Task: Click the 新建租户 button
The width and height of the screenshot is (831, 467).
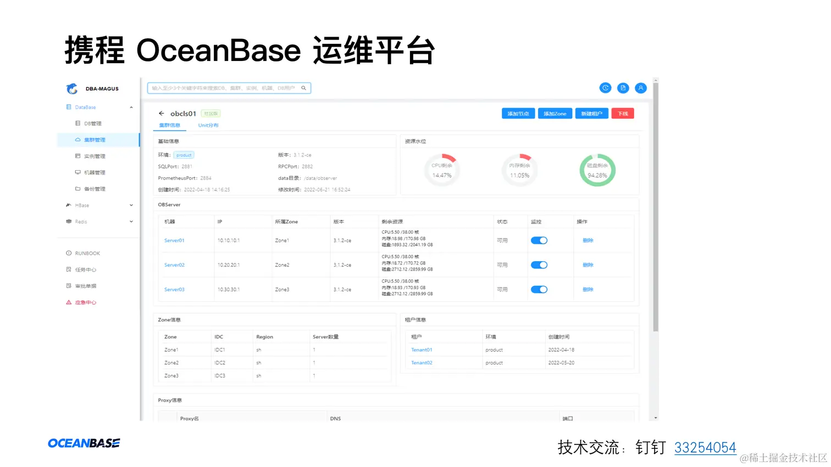Action: tap(591, 114)
